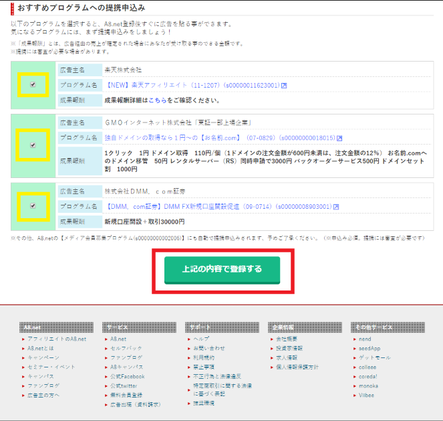443x421 pixels.
Task: Open footer link Viibee
Action: tap(366, 396)
